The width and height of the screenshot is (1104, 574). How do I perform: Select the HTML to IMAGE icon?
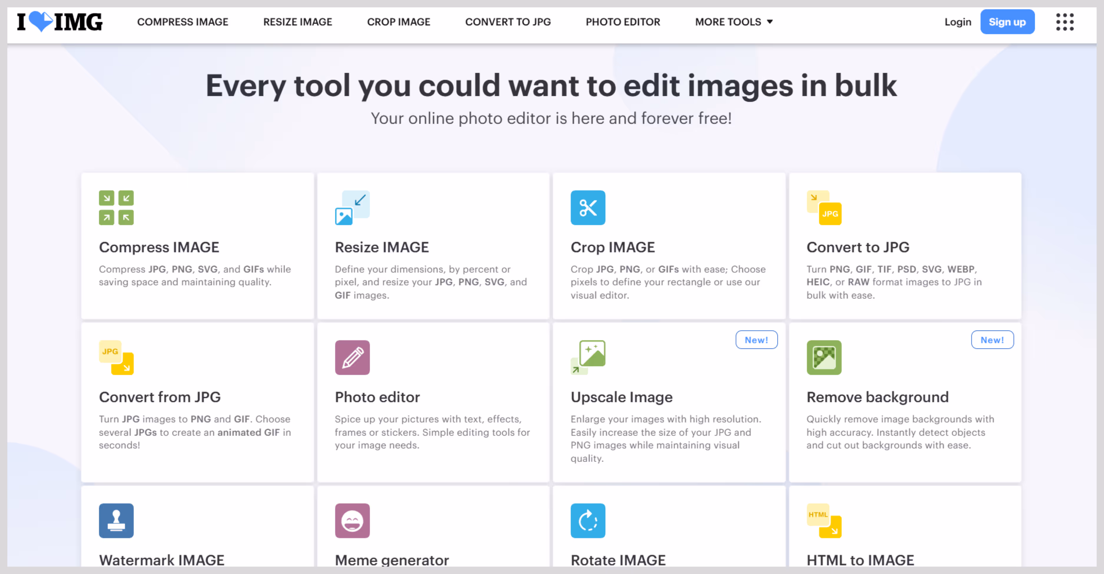(x=824, y=520)
